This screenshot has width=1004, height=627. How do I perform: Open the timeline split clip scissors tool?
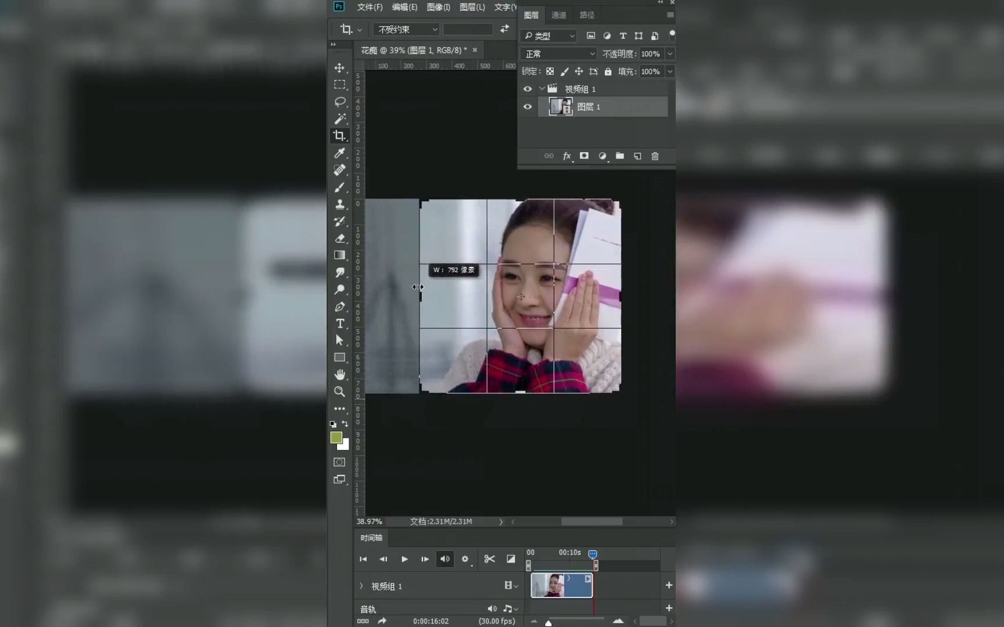point(489,559)
